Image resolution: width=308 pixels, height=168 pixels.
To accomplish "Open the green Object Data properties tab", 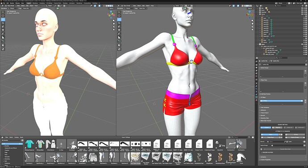I will [257, 97].
